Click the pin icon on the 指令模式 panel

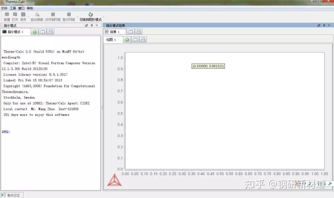92,25
